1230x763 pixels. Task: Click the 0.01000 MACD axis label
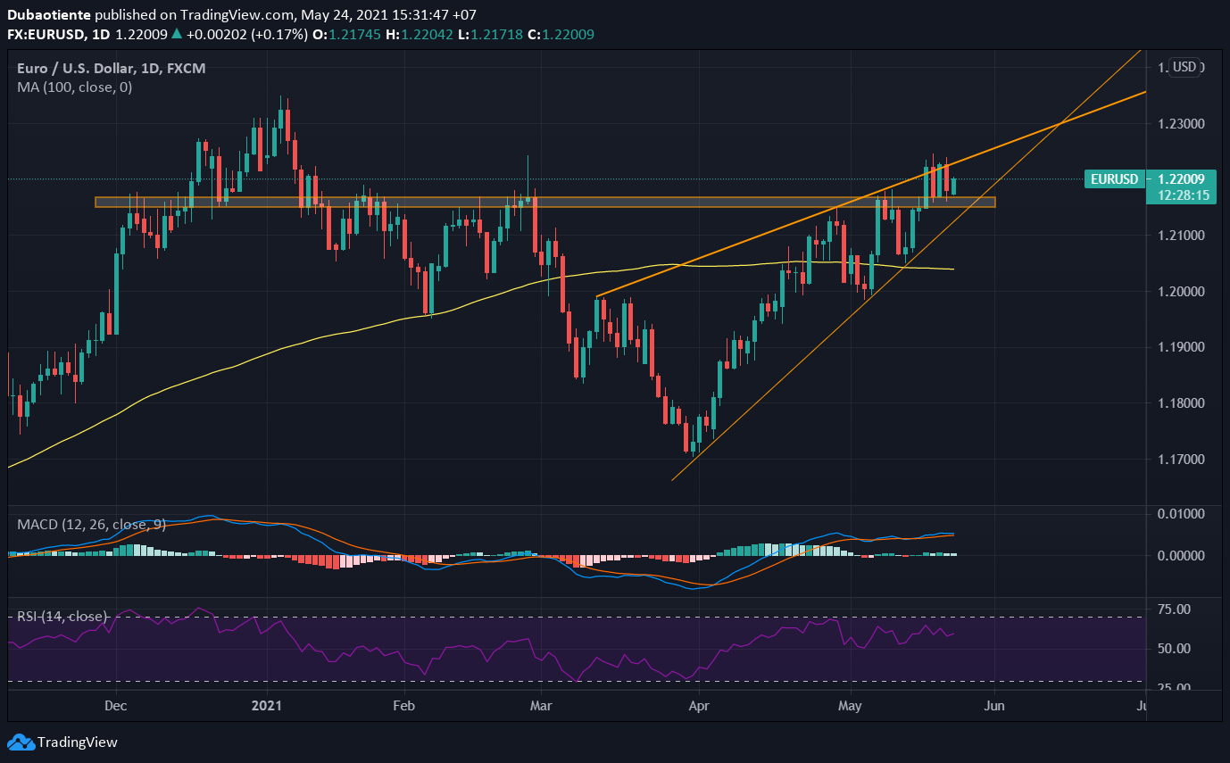(1181, 514)
